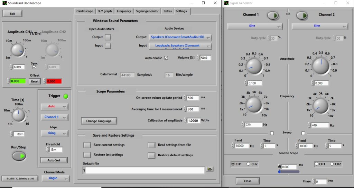Enable the Channel 1 Sweep checkbox
Viewport: 354px width, 188px height.
tap(272, 133)
